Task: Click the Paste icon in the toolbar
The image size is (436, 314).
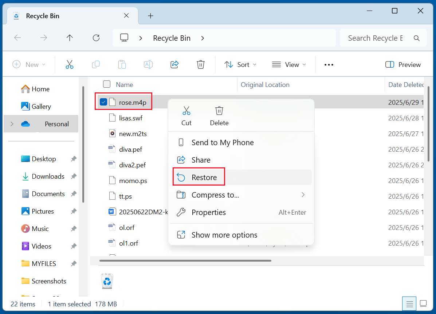Action: coord(122,64)
